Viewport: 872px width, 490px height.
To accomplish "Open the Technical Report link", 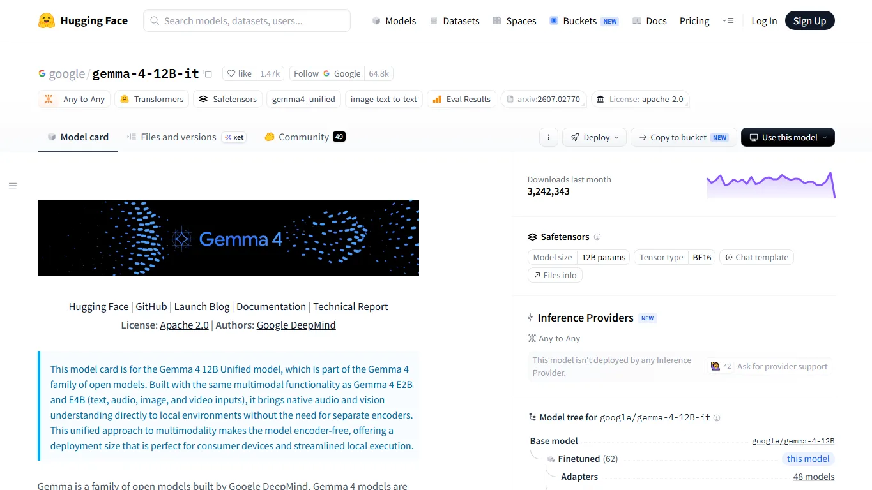I will click(351, 306).
